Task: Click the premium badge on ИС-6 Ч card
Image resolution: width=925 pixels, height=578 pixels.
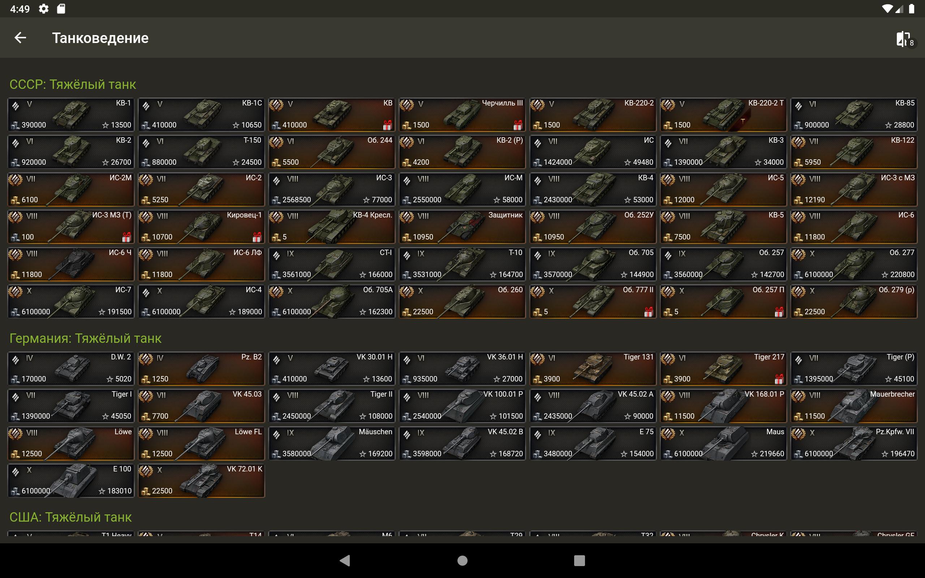Action: pos(16,255)
